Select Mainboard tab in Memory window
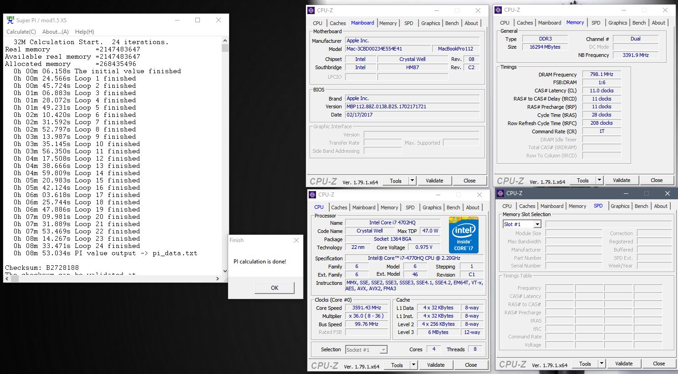 point(550,23)
